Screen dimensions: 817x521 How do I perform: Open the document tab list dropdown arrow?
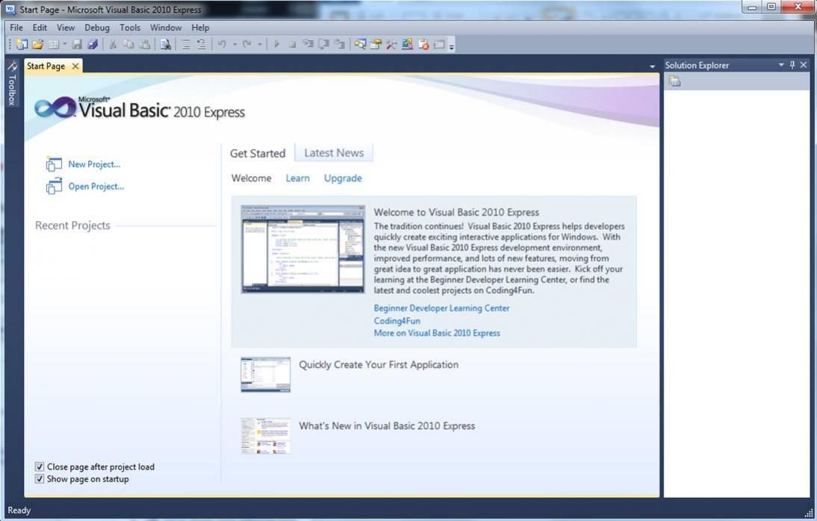(x=653, y=66)
